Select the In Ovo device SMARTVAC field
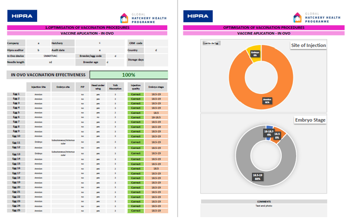The width and height of the screenshot is (351, 221). (x=50, y=56)
